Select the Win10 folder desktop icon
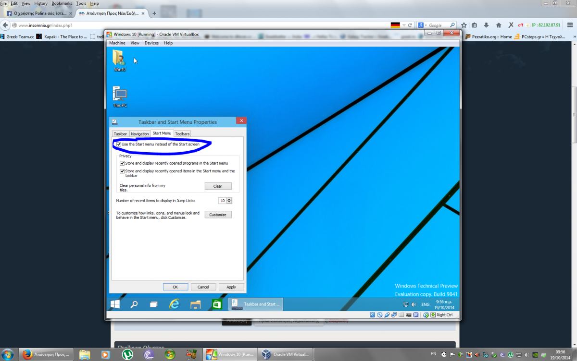This screenshot has width=577, height=361. pyautogui.click(x=119, y=60)
